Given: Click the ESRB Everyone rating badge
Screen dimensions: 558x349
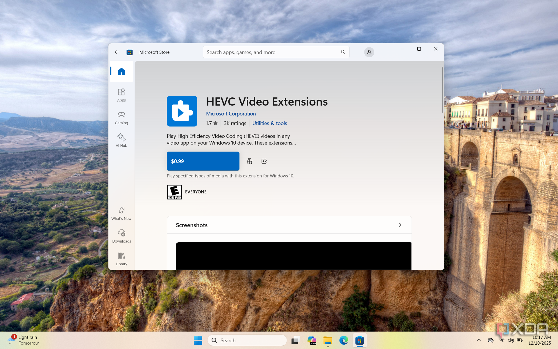Looking at the screenshot, I should [x=174, y=192].
